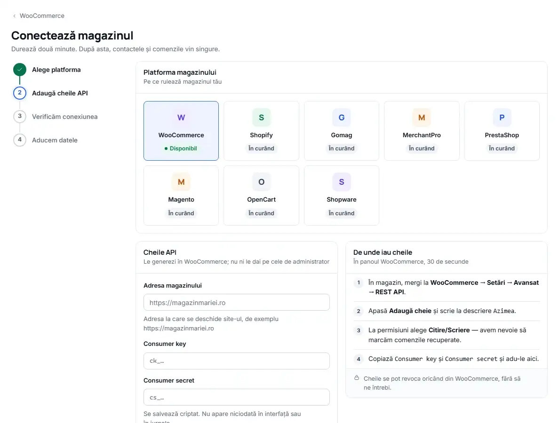This screenshot has height=423, width=559.
Task: Choose the Magento platform name
Action: pyautogui.click(x=181, y=200)
